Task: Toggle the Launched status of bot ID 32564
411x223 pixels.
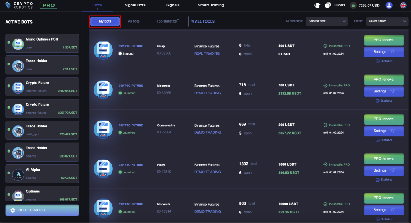Action: click(120, 133)
